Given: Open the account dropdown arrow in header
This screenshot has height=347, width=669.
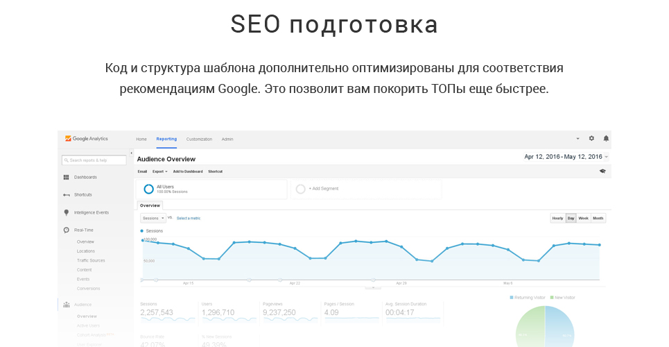Looking at the screenshot, I should click(577, 139).
